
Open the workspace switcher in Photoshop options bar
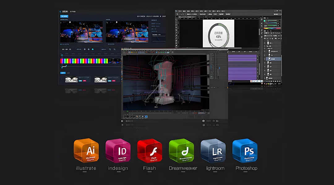point(277,14)
